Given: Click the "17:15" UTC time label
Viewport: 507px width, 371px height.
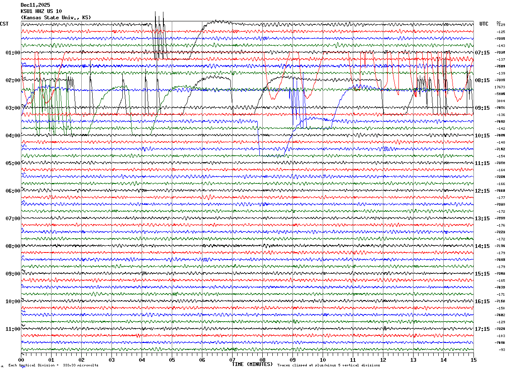Looking at the screenshot, I should (x=482, y=329).
